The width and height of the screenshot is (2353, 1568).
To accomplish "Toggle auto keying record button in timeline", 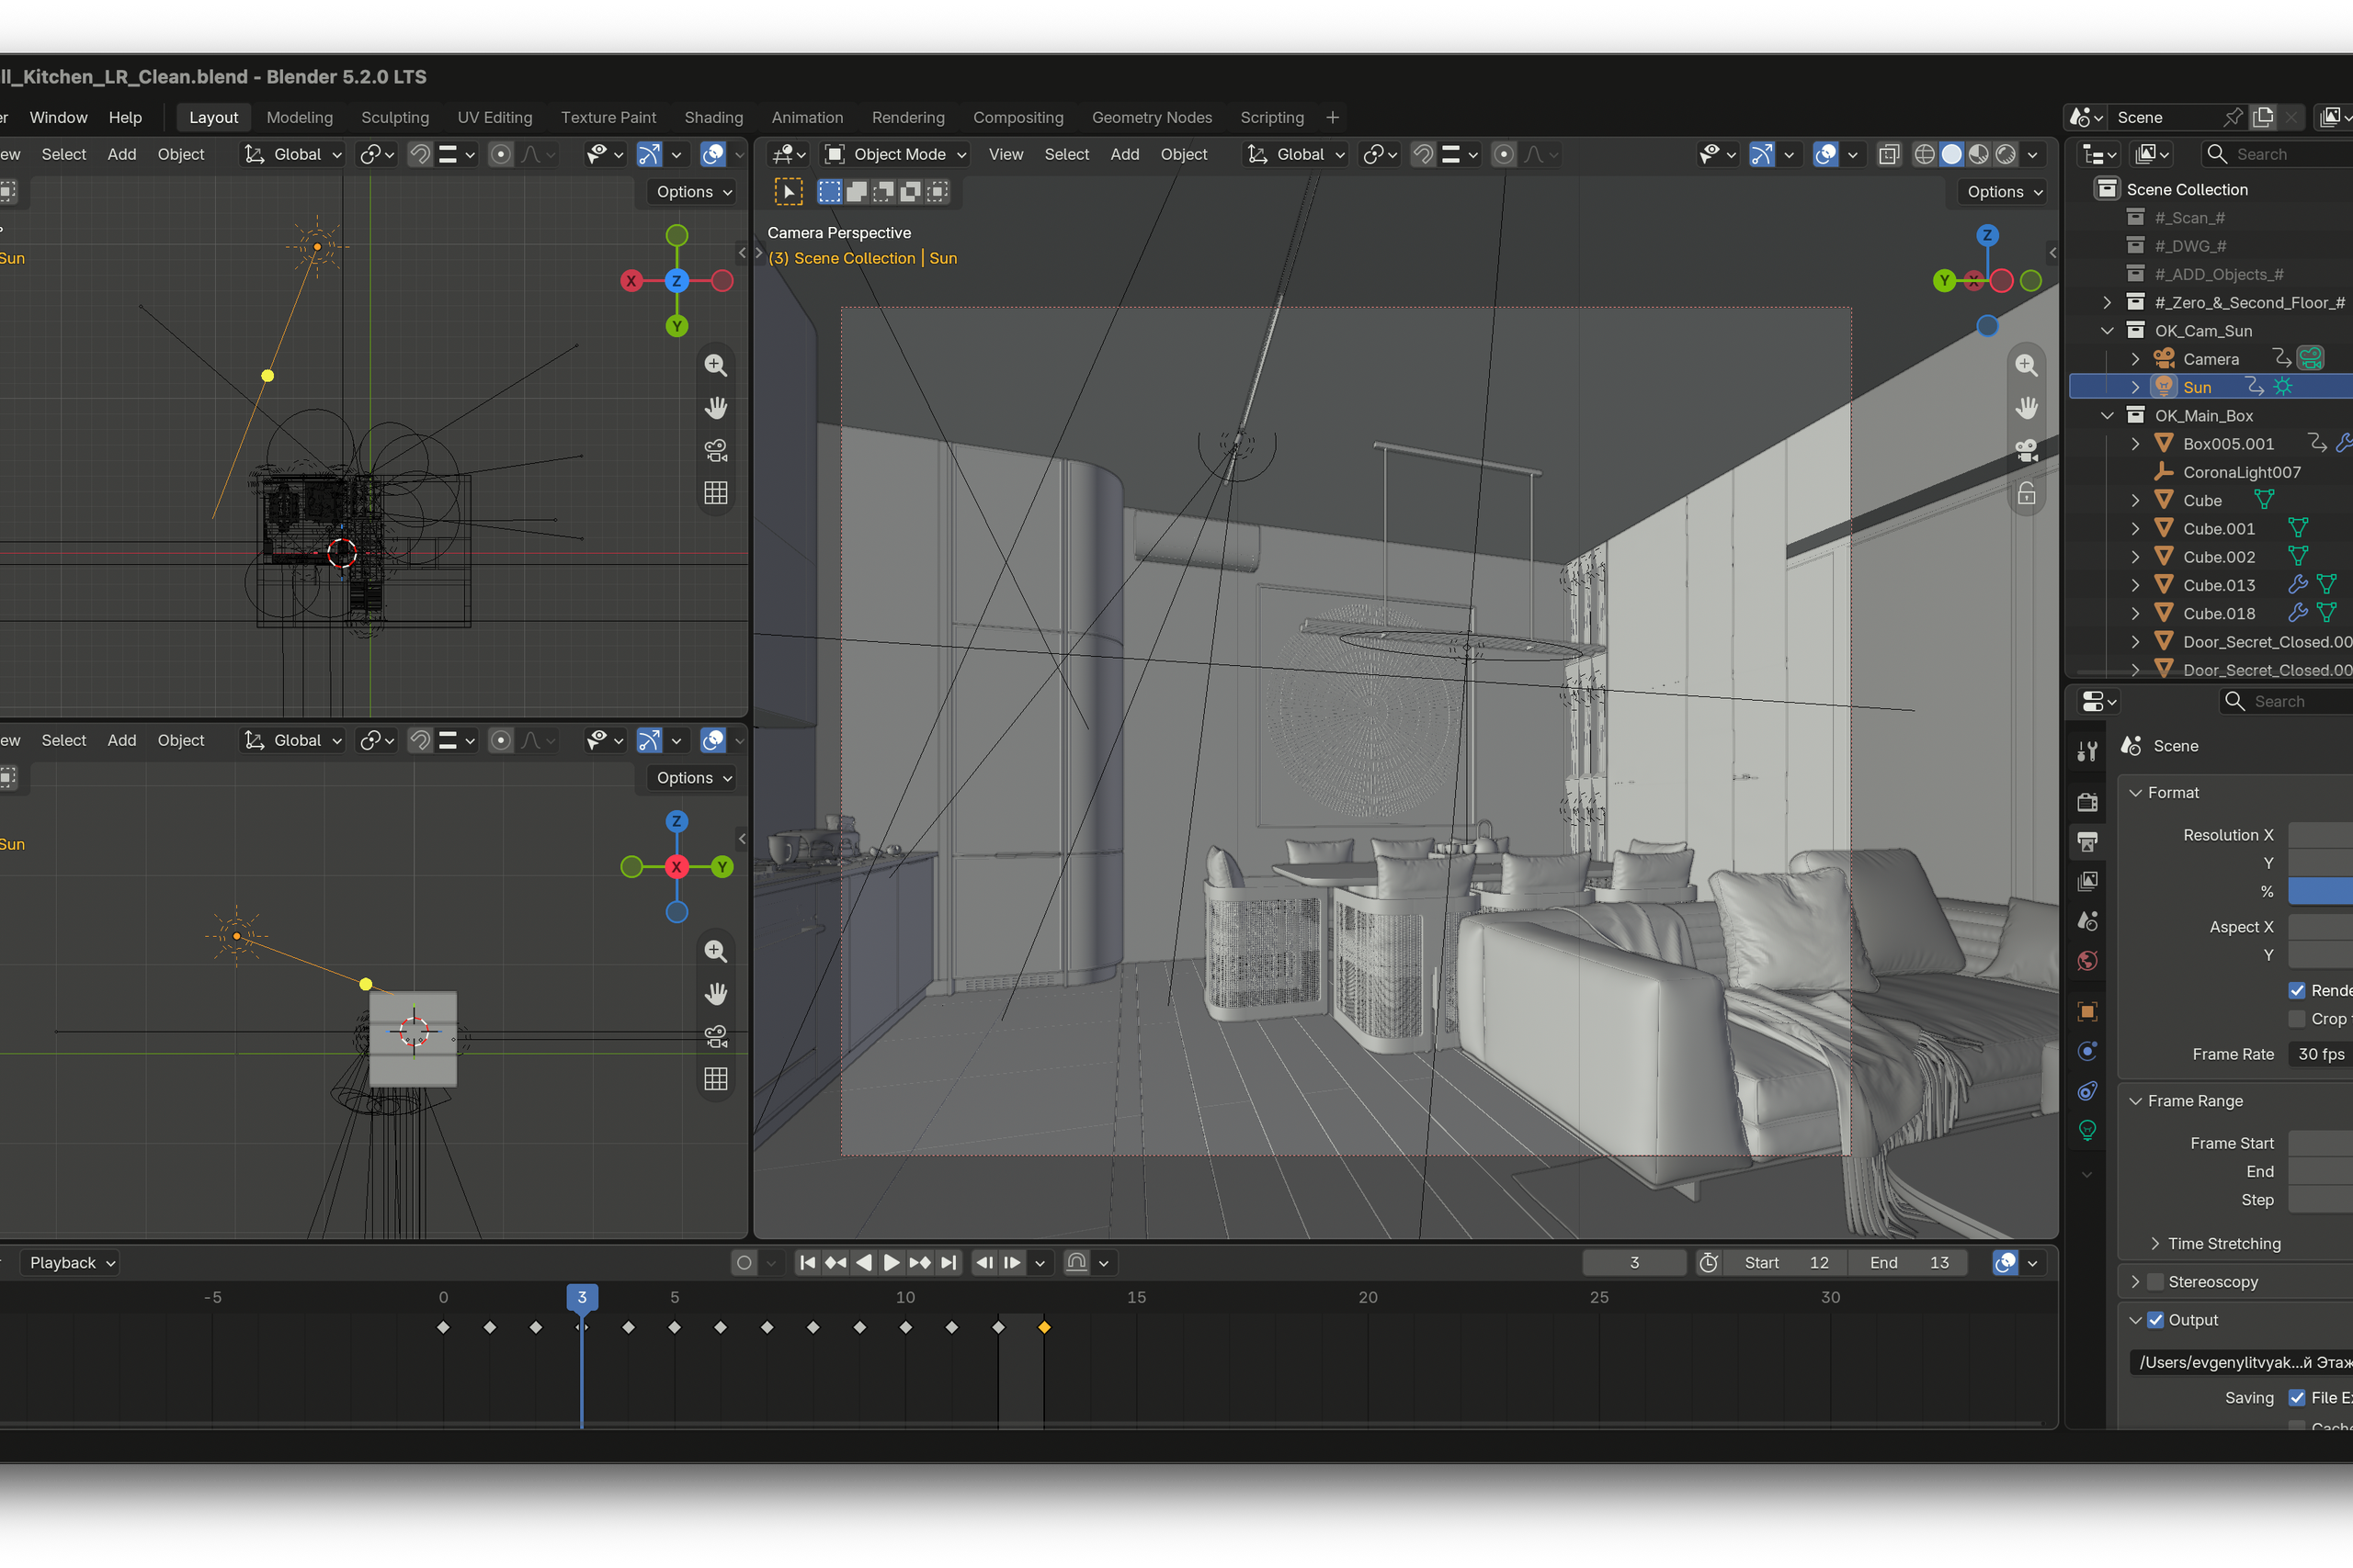I will pos(745,1263).
